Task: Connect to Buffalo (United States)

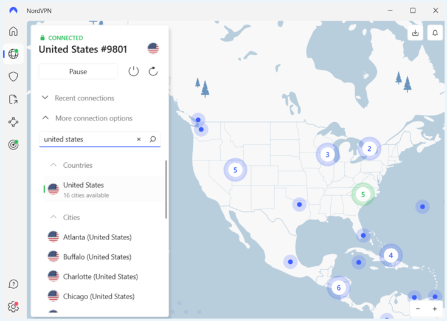Action: coord(104,257)
